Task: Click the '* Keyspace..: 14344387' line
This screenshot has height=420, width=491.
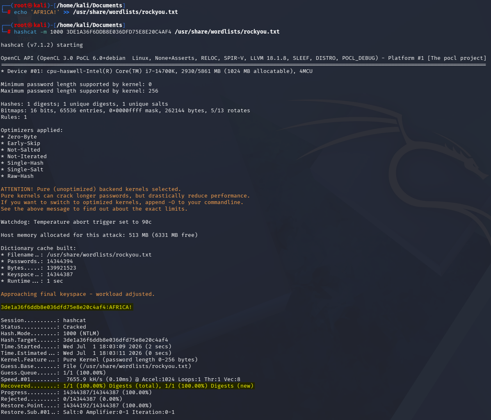Action: (37, 275)
